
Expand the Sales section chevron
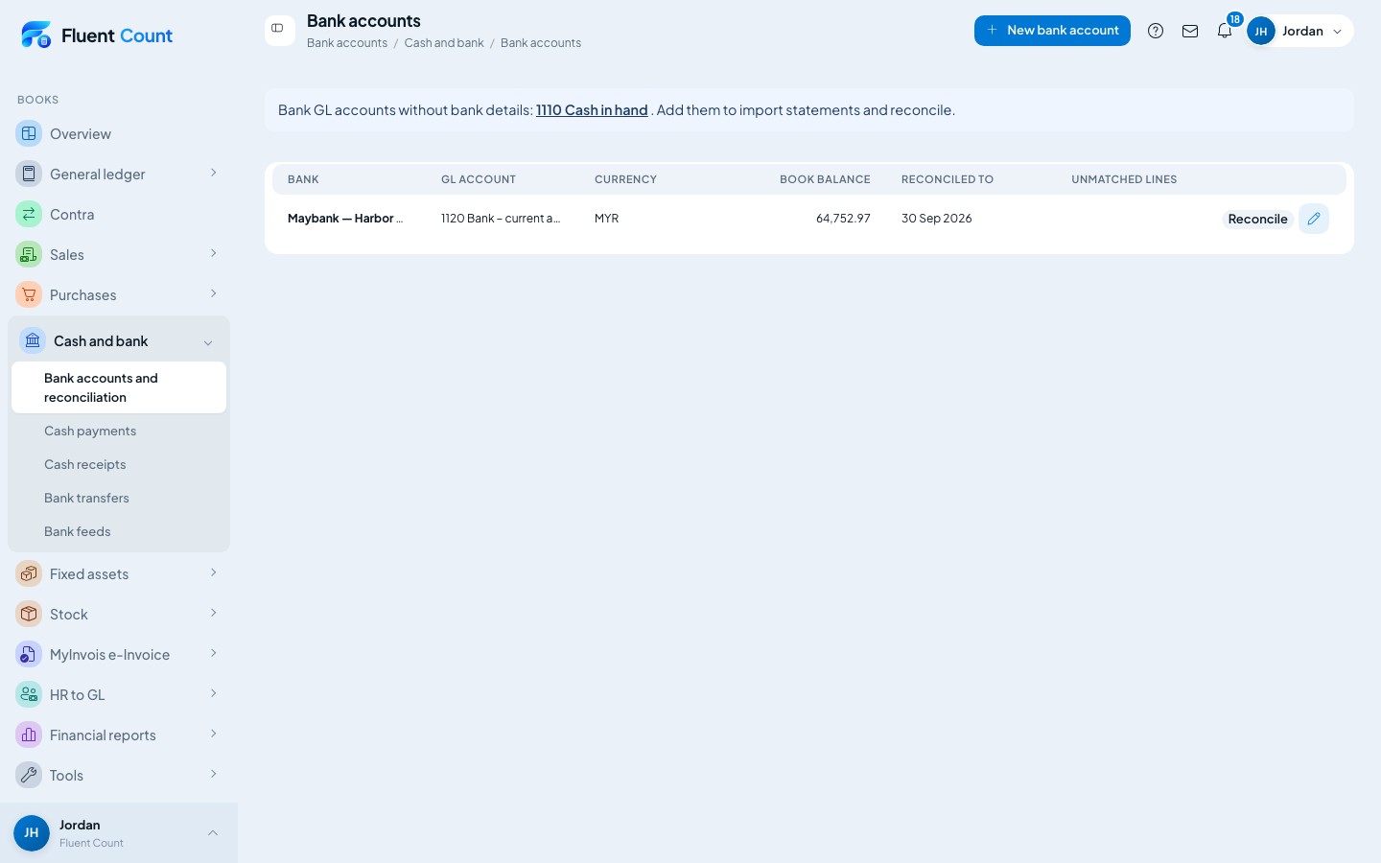pos(213,253)
